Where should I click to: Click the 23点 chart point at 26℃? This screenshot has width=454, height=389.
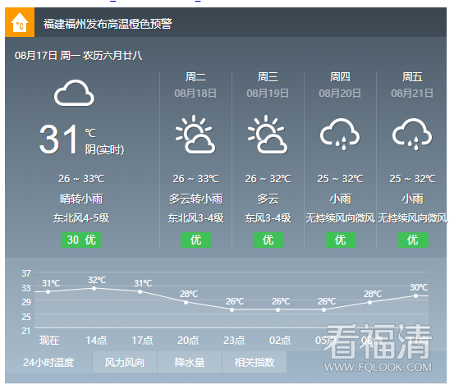click(x=232, y=309)
